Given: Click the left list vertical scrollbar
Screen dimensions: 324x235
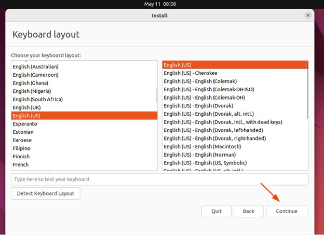Looking at the screenshot, I should (x=156, y=95).
